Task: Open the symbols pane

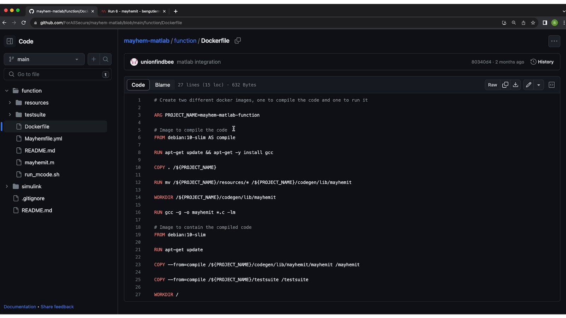Action: pos(551,85)
